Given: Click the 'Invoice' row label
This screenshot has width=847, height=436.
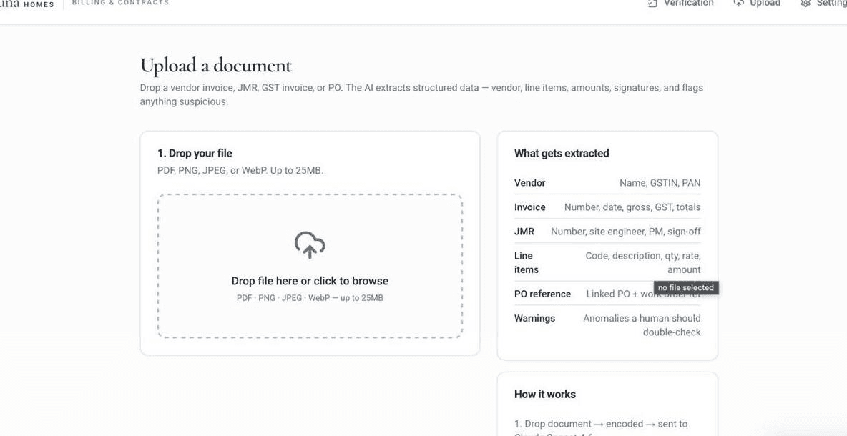Looking at the screenshot, I should pyautogui.click(x=530, y=207).
